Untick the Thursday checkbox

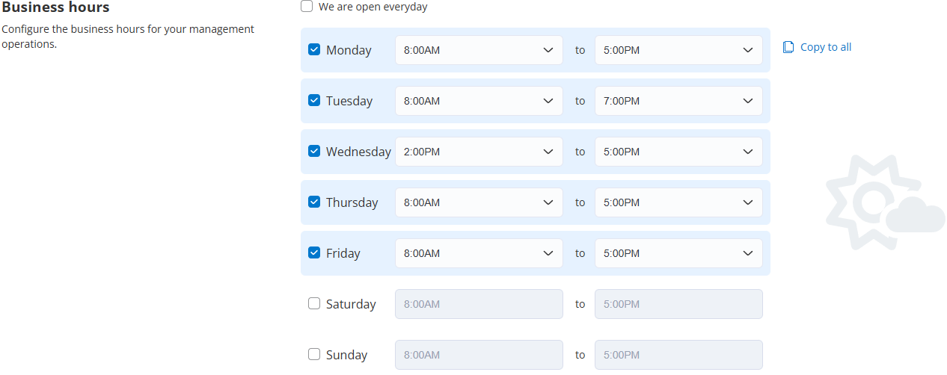point(314,202)
